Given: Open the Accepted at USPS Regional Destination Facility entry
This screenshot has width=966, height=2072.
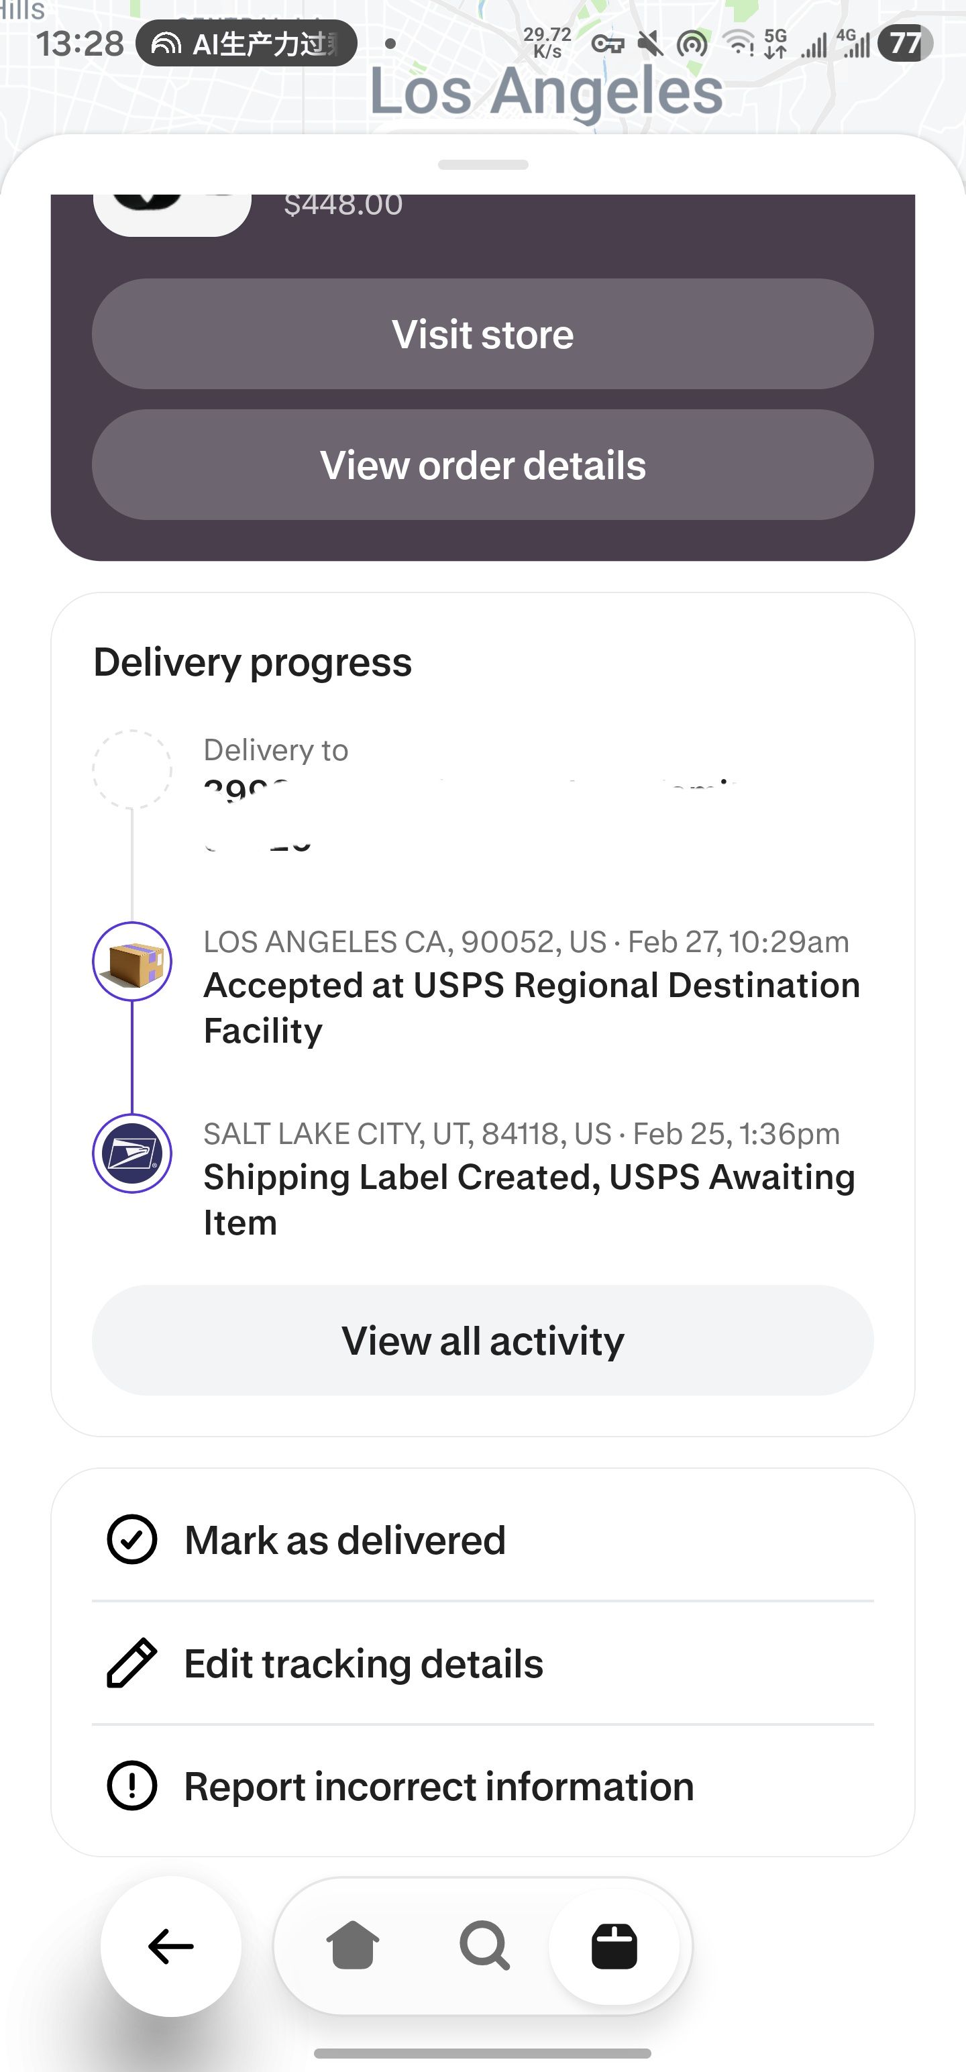Looking at the screenshot, I should (531, 1007).
